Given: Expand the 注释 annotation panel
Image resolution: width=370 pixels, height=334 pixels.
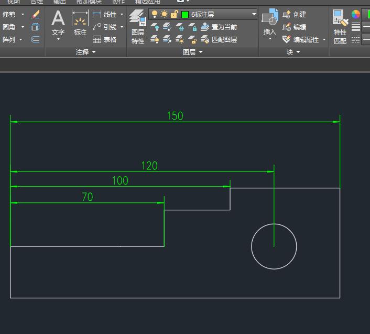Looking at the screenshot, I should (x=85, y=52).
